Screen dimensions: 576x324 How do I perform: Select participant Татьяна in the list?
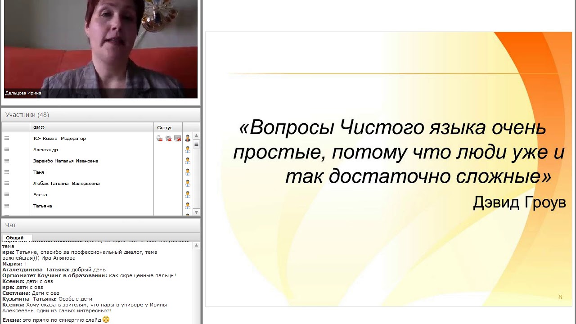[x=43, y=206]
